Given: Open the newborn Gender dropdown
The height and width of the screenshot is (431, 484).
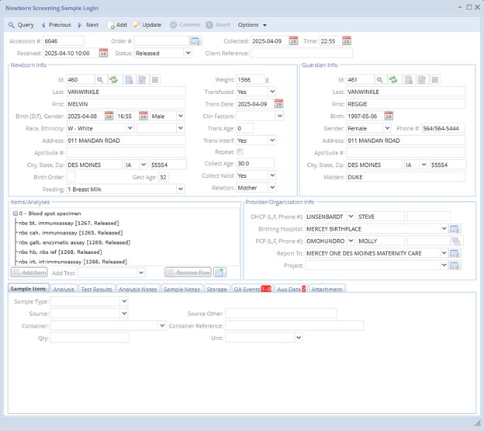Looking at the screenshot, I should [x=181, y=116].
